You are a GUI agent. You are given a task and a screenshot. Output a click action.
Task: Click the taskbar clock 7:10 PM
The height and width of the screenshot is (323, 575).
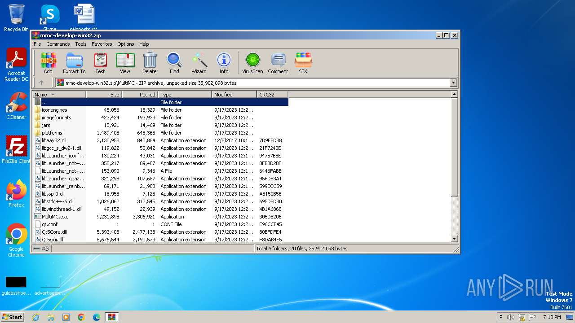point(552,317)
